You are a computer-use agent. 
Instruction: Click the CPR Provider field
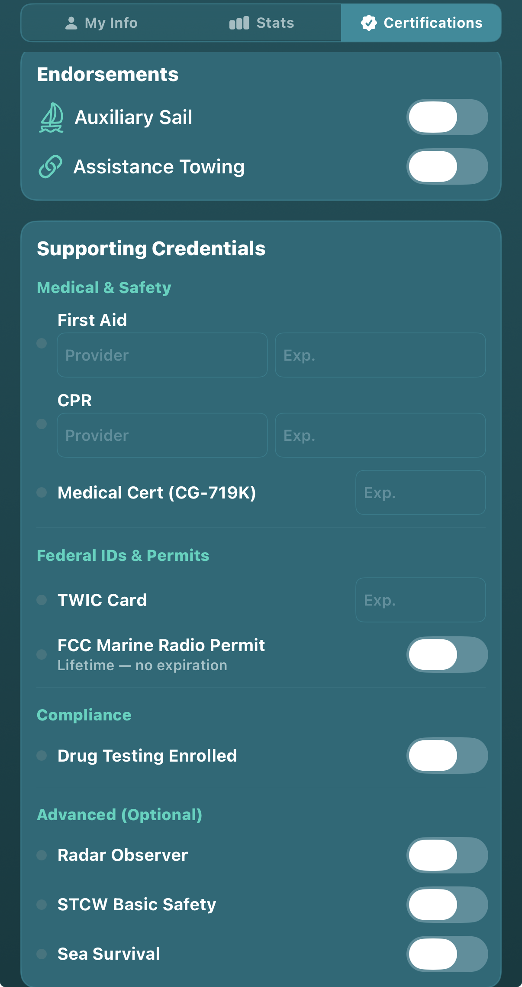click(x=161, y=435)
